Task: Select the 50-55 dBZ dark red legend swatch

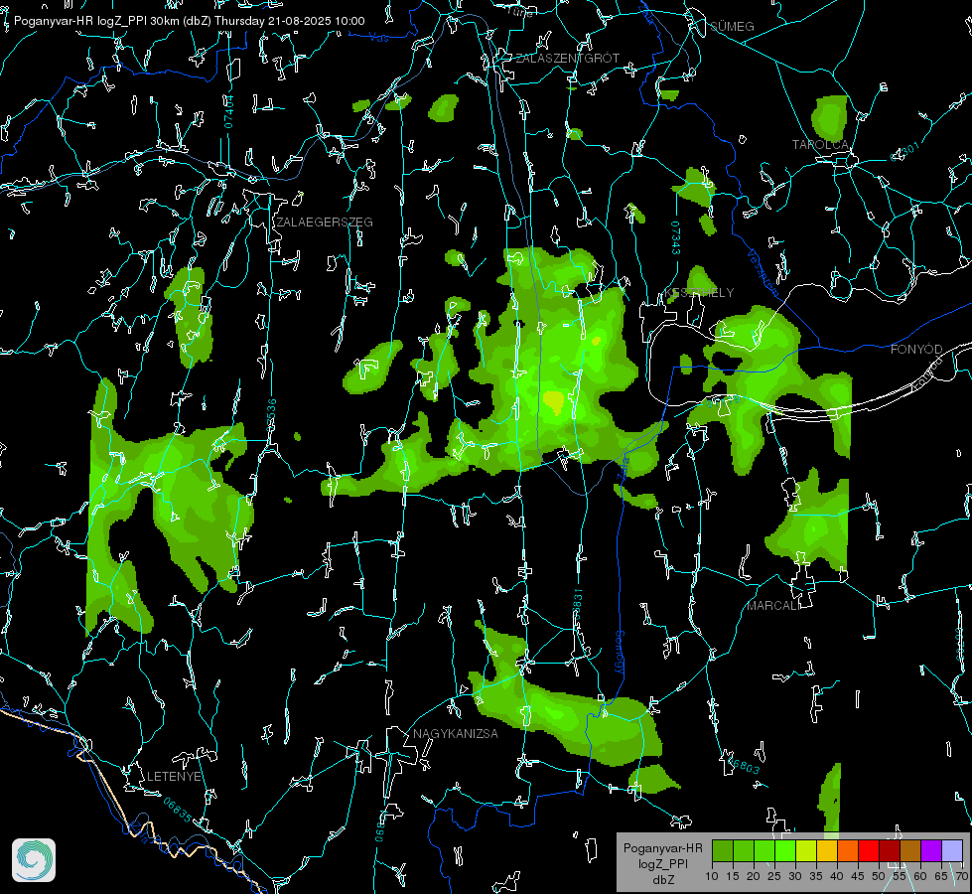Action: 890,850
